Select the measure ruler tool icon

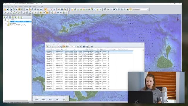click(59, 9)
